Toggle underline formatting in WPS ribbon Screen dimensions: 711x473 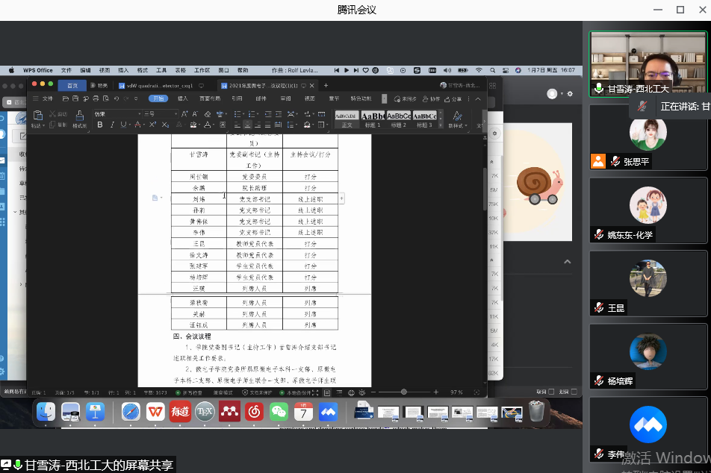124,125
